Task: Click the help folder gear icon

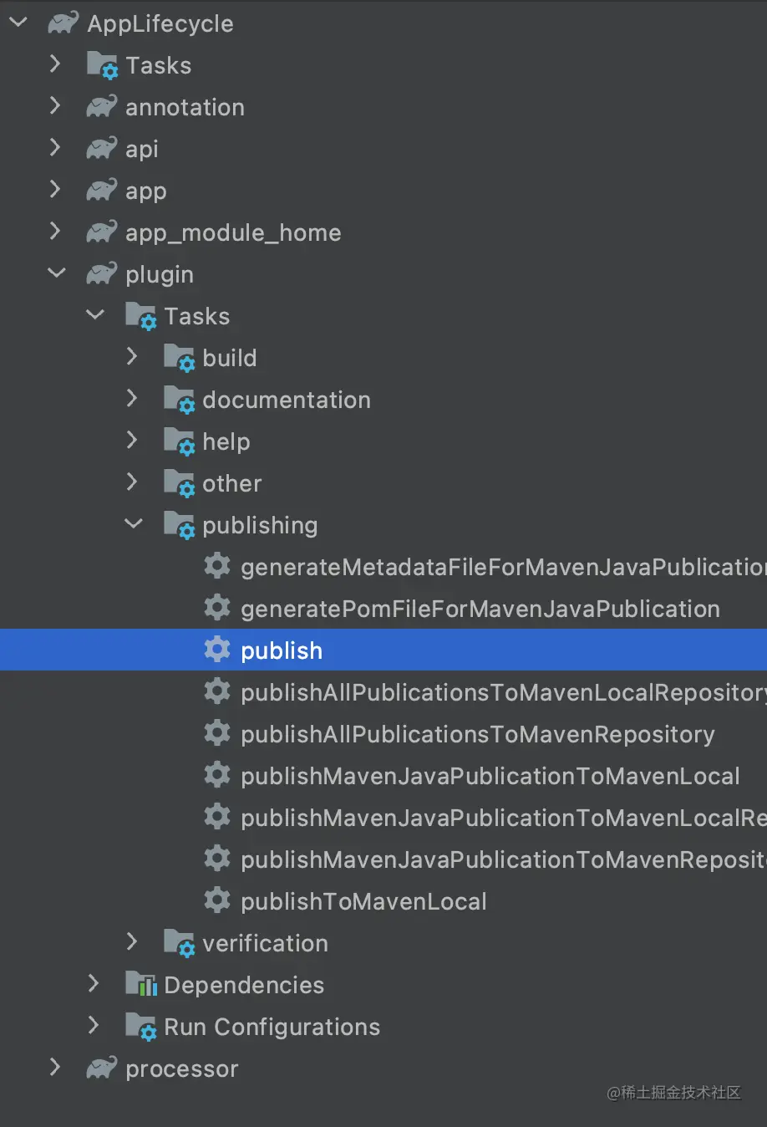Action: (x=180, y=442)
